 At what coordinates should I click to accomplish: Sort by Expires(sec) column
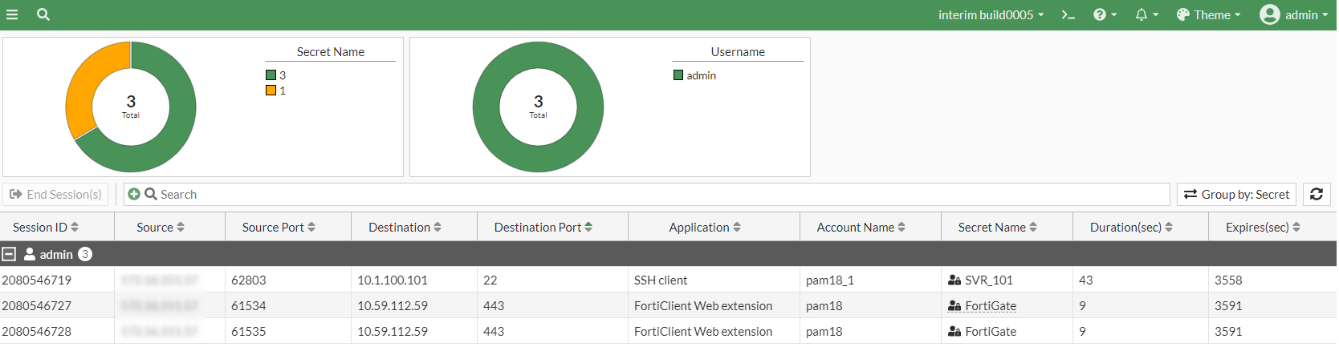pyautogui.click(x=1263, y=227)
